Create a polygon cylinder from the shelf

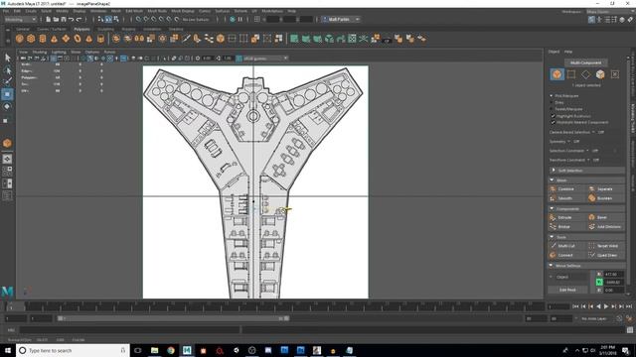43,39
